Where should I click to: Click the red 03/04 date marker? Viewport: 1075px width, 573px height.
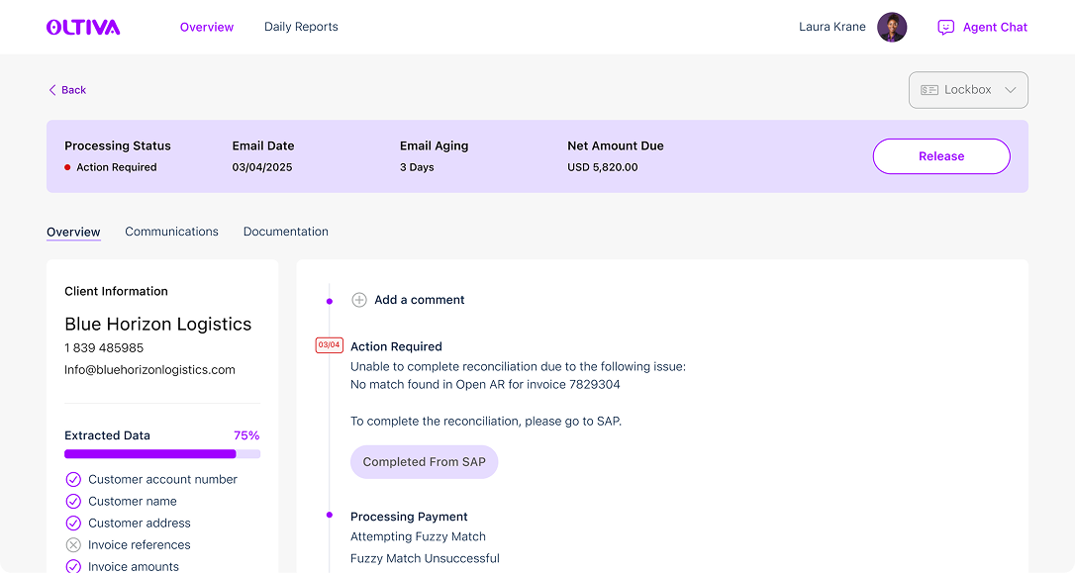pyautogui.click(x=329, y=345)
